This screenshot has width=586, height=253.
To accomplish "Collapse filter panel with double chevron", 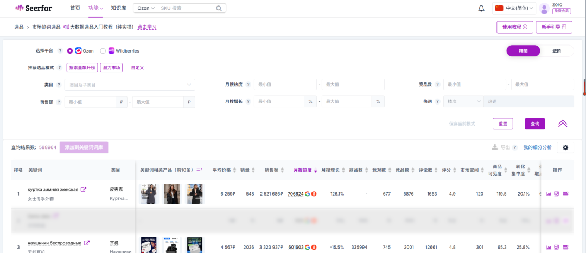I will click(x=563, y=124).
